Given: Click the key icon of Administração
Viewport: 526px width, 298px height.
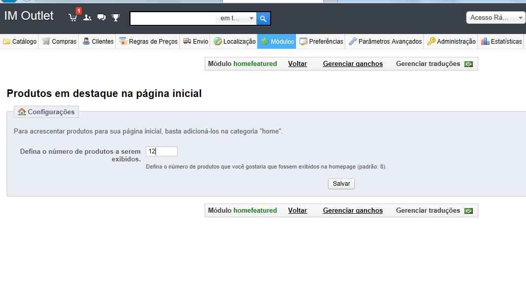Looking at the screenshot, I should 432,41.
